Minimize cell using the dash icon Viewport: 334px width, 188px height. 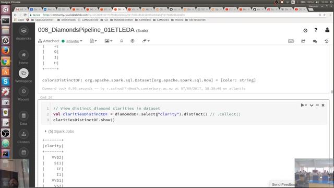tap(317, 105)
